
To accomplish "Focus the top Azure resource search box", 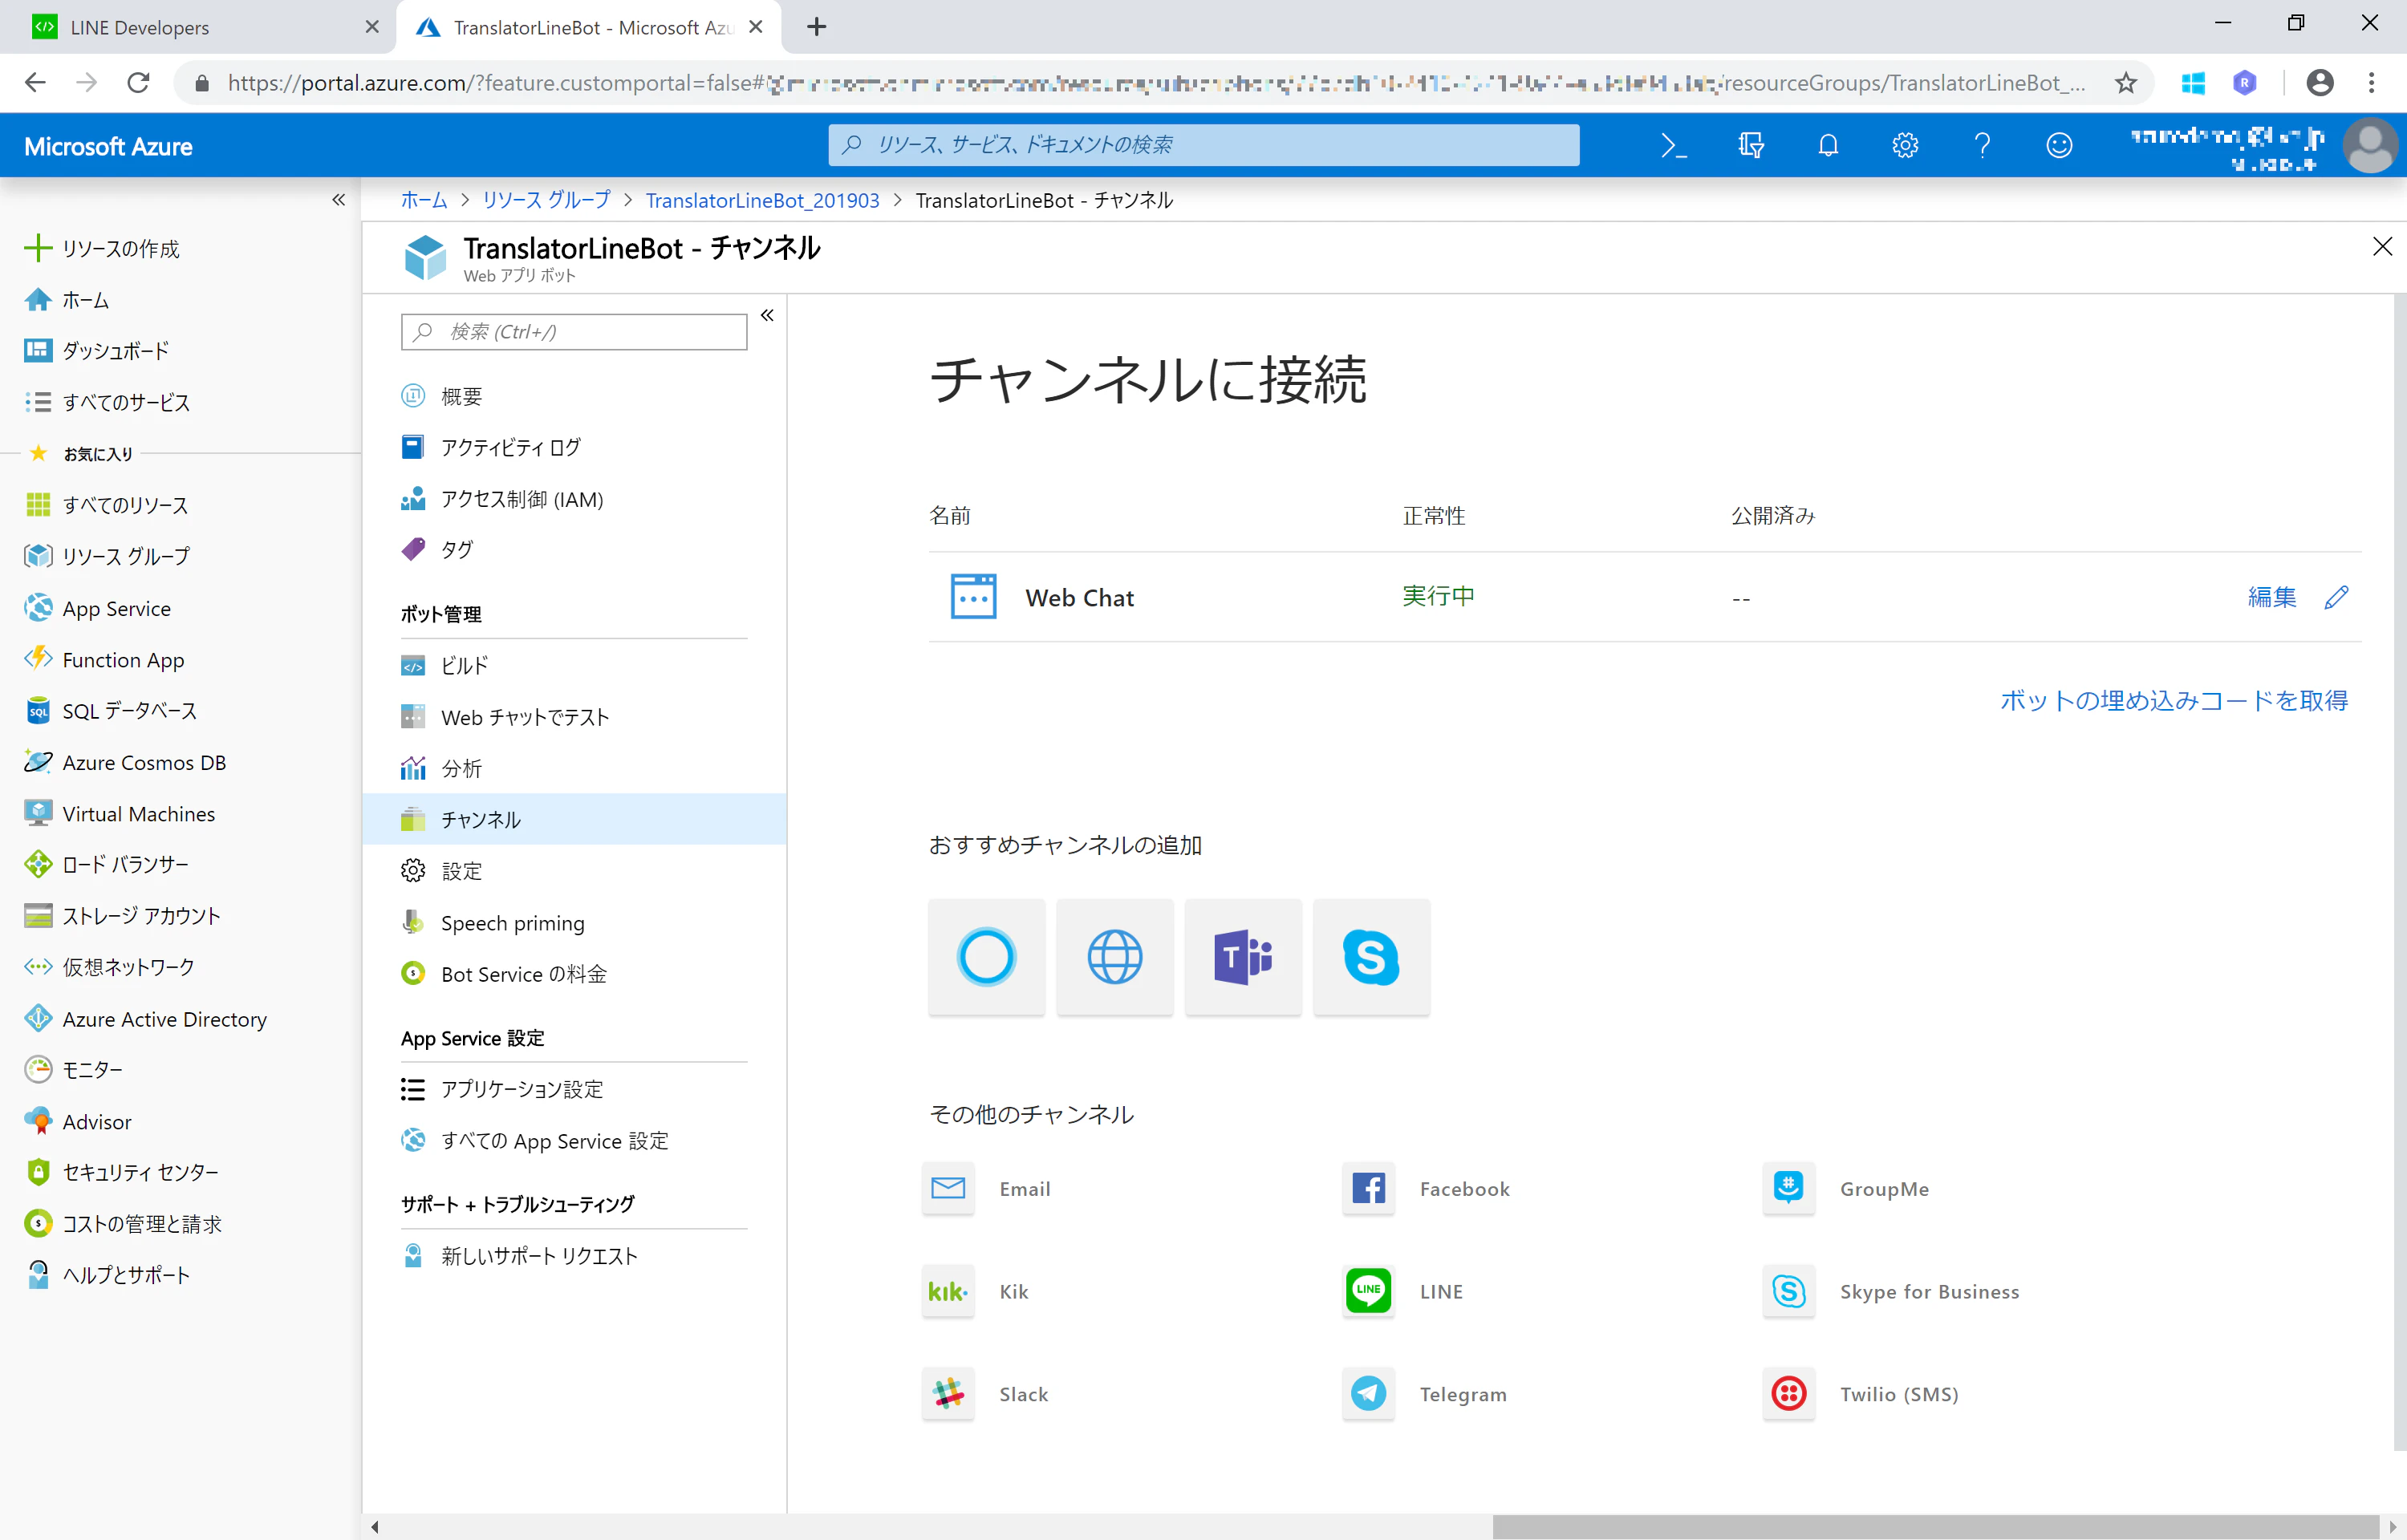I will [x=1204, y=145].
